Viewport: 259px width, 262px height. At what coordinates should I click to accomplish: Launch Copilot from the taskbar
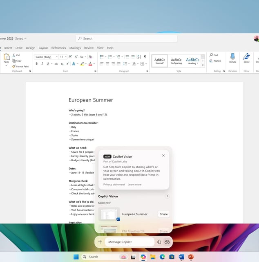point(143,257)
